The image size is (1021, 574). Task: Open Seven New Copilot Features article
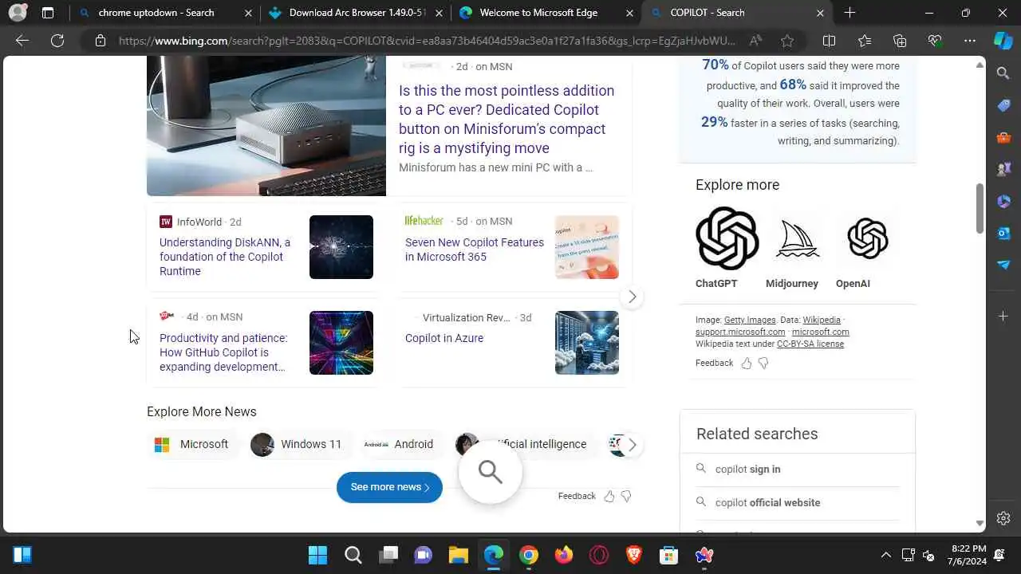[x=475, y=250]
